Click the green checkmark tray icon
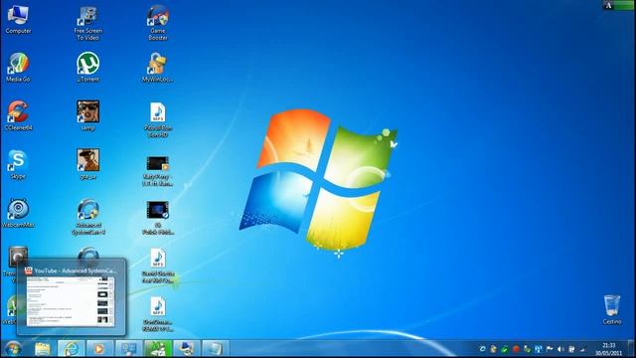The height and width of the screenshot is (358, 636). click(505, 349)
